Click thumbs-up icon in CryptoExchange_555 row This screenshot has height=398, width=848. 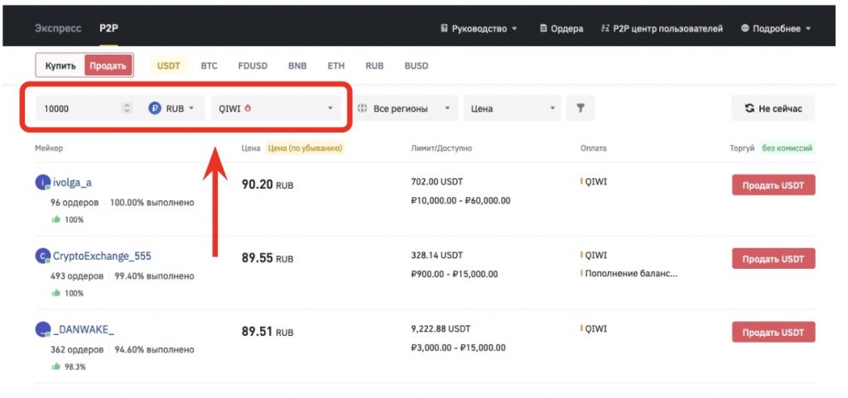pos(55,293)
